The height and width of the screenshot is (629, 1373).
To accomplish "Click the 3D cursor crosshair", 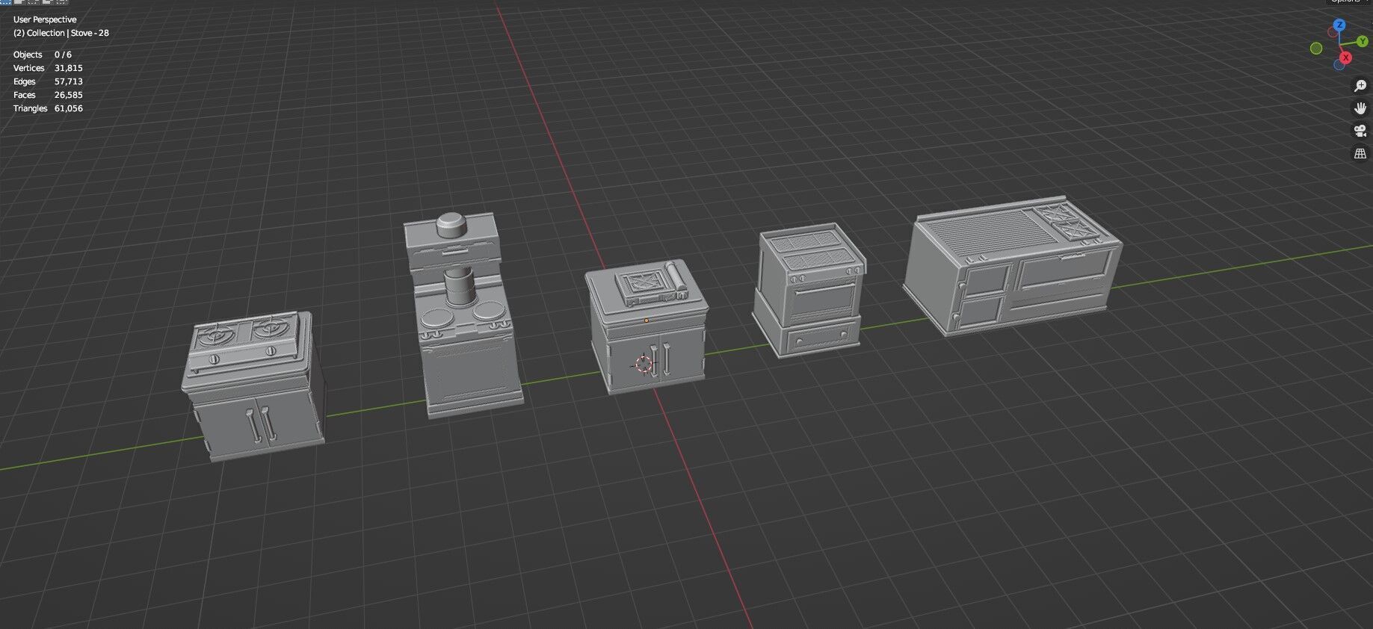I will [x=644, y=364].
